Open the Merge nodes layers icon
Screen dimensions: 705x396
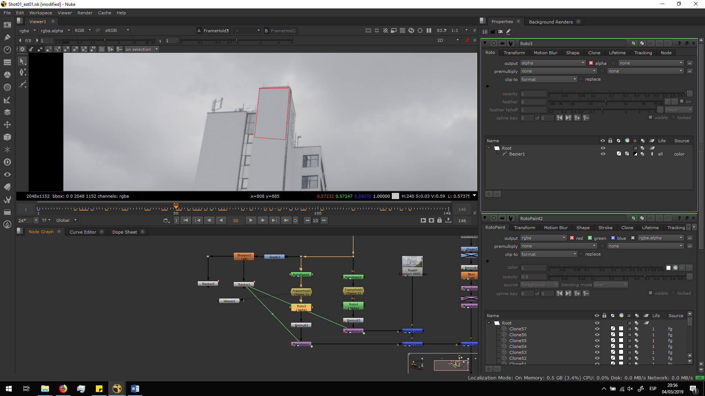coord(7,112)
